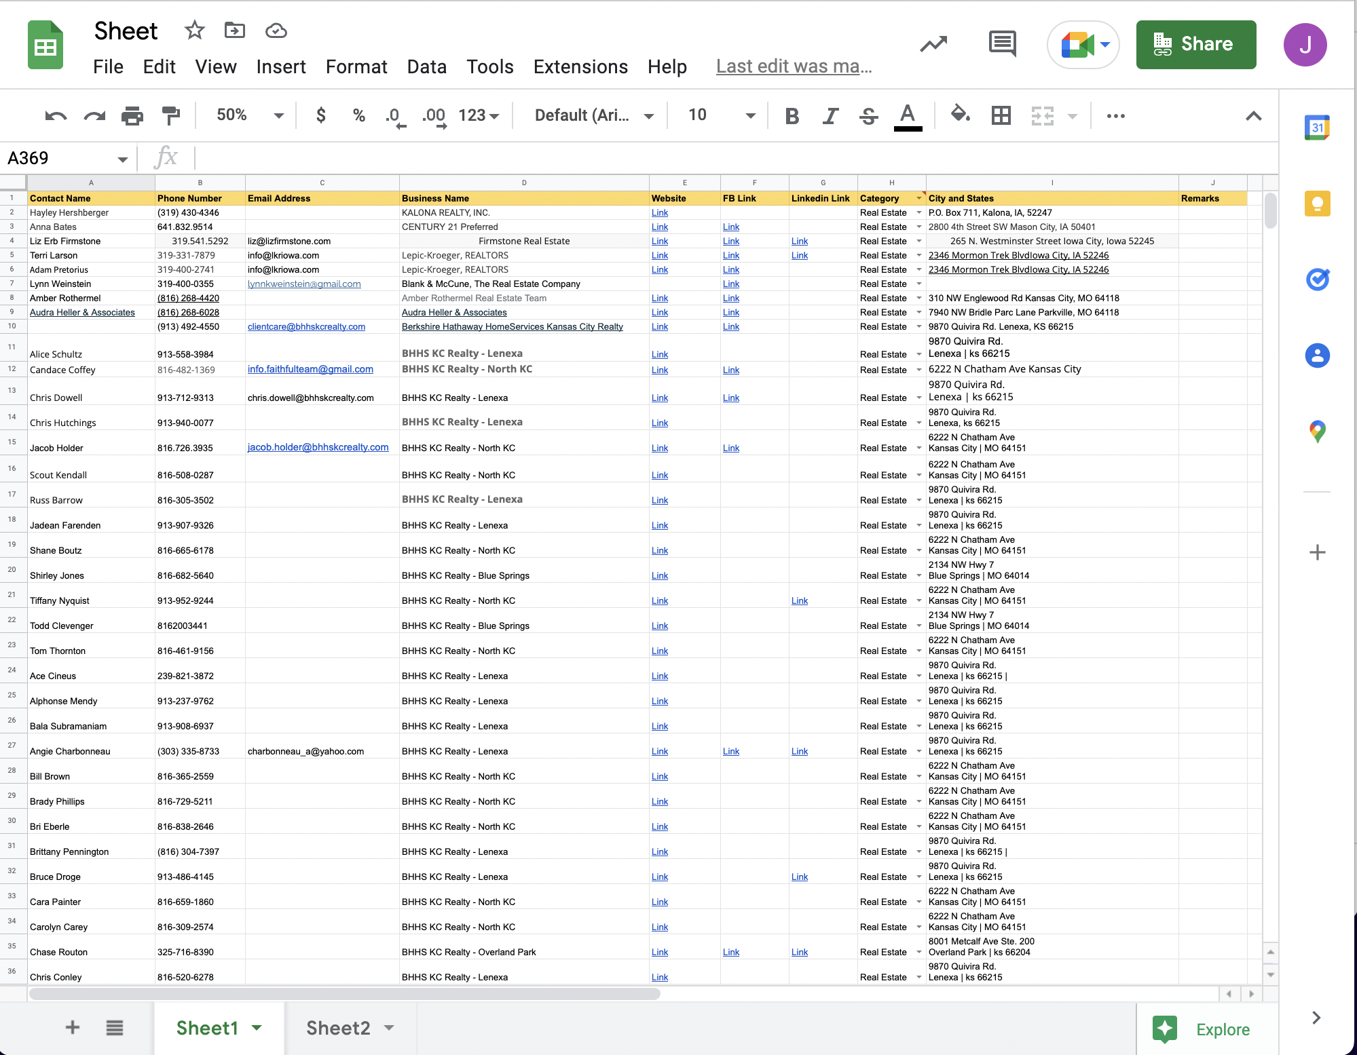Open the text color picker
1357x1055 pixels.
(x=908, y=116)
